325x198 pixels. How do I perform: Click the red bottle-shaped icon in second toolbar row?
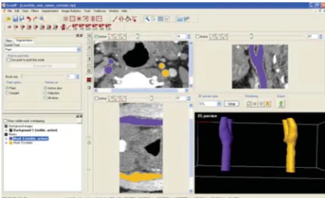click(x=63, y=27)
